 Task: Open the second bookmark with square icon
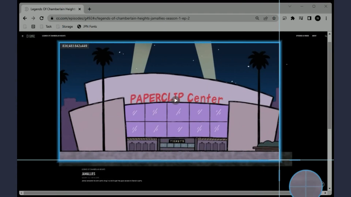(33, 27)
